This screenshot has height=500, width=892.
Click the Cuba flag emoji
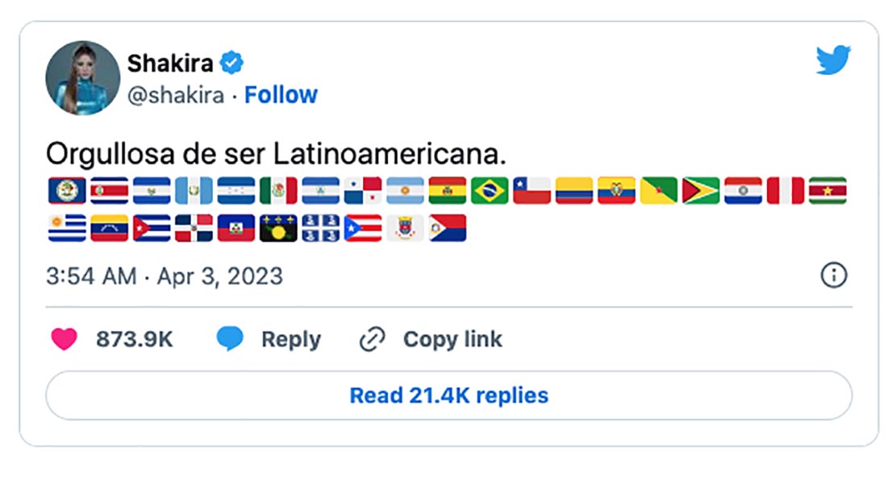tap(151, 229)
